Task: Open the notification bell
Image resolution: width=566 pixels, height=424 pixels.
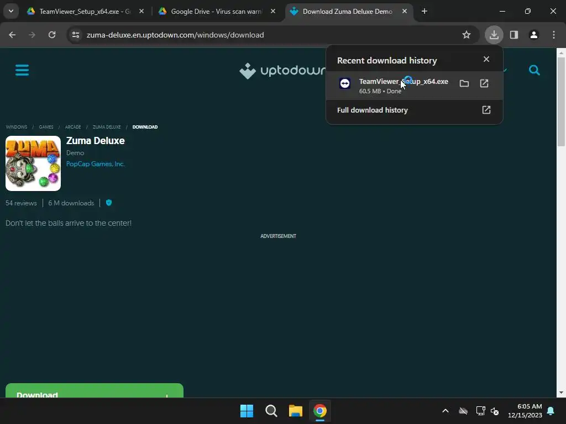Action: [551, 411]
